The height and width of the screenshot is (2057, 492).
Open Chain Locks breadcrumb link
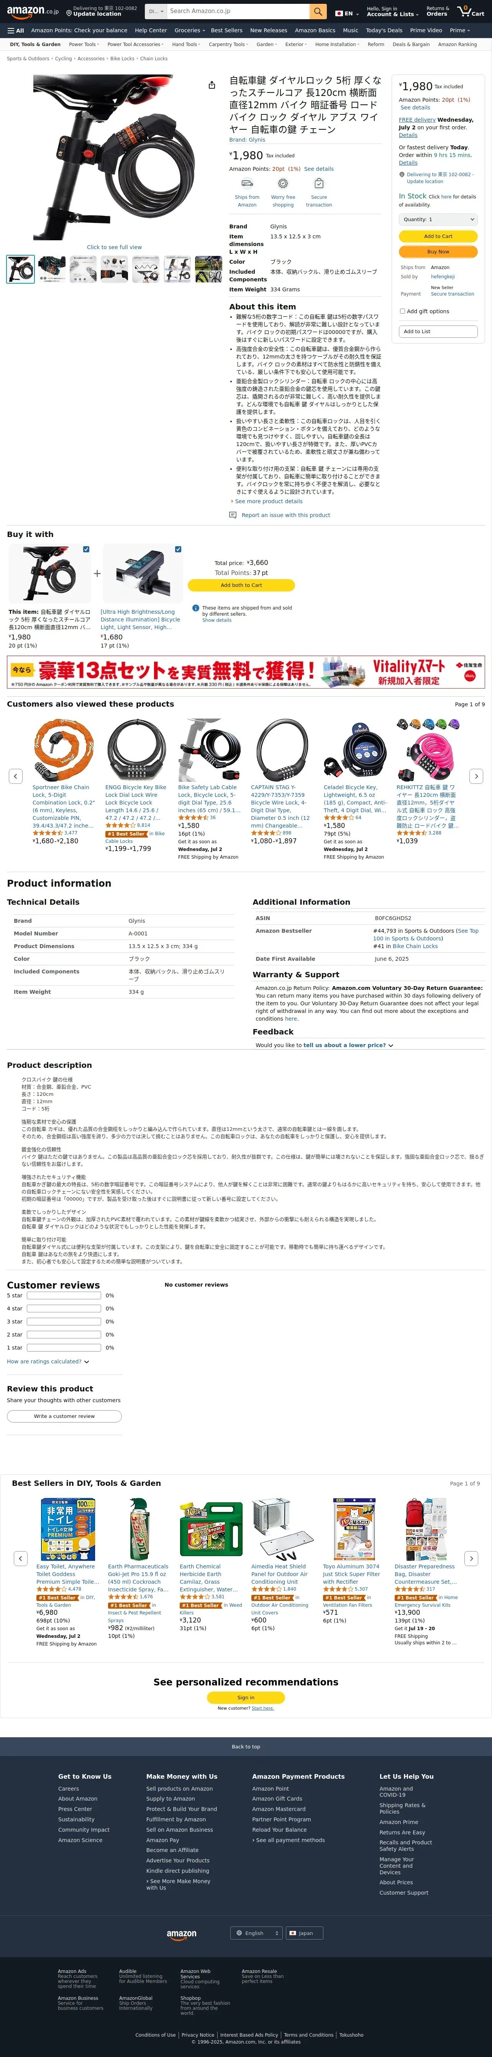[x=153, y=58]
